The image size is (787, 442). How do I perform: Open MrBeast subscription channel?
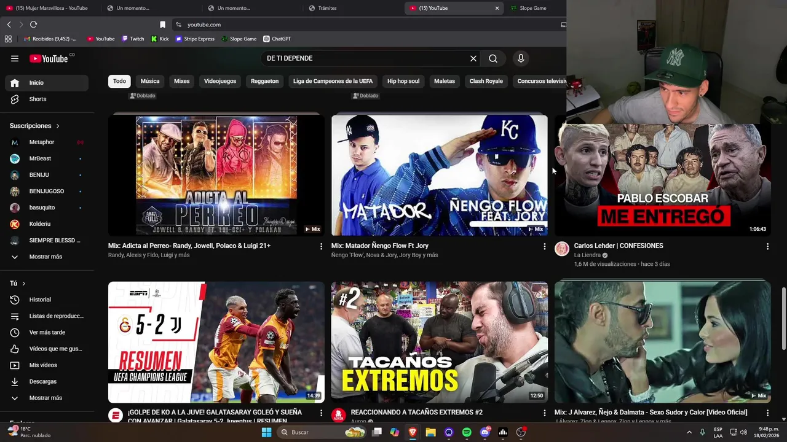[x=47, y=158]
